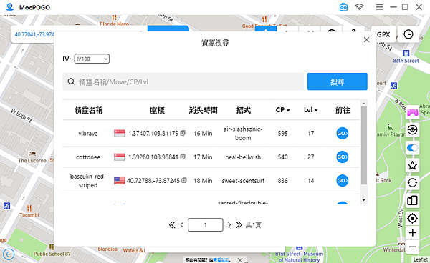
Task: Select the cottonee name cell
Action: (88, 157)
